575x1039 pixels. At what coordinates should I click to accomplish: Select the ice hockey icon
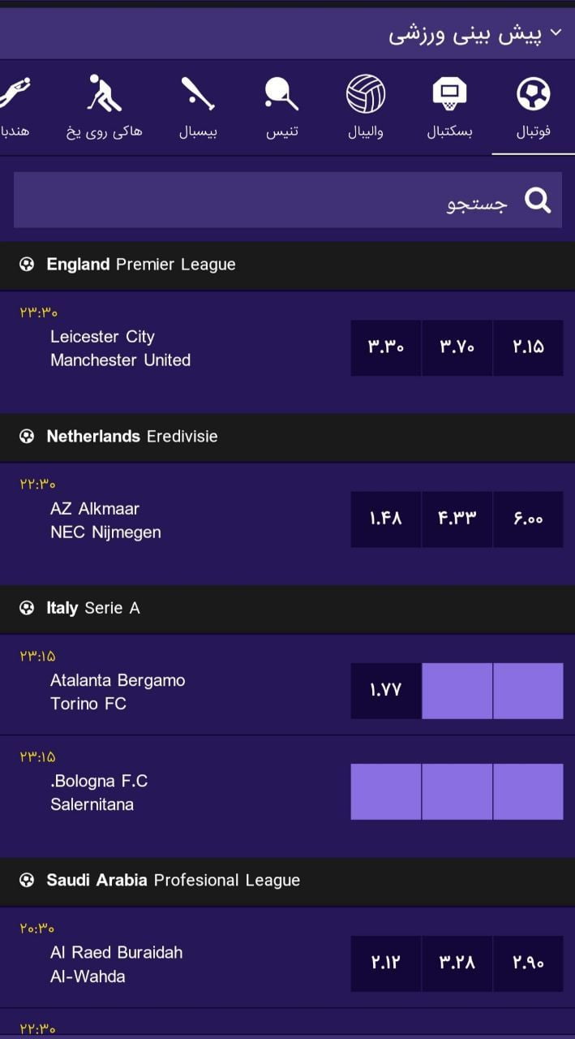pos(105,95)
